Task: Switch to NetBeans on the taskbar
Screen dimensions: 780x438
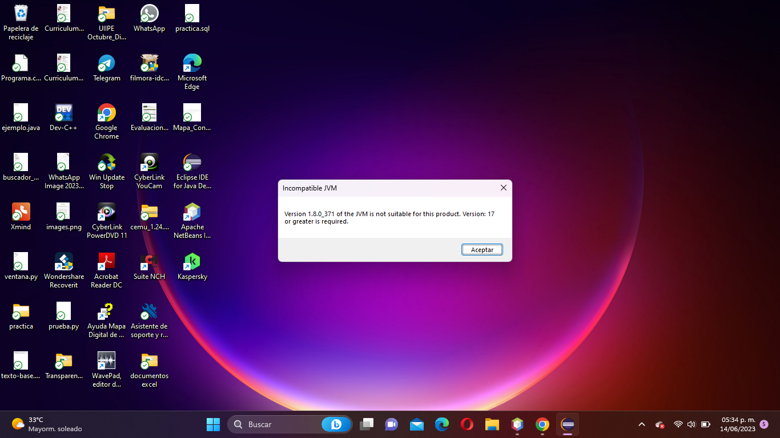Action: point(517,424)
